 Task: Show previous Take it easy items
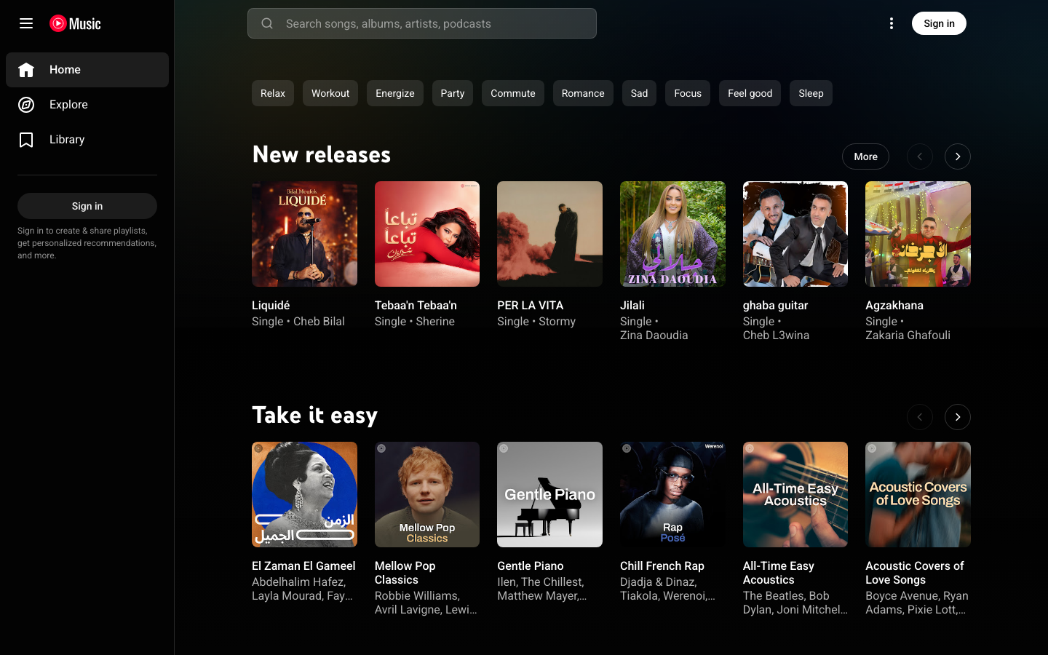pyautogui.click(x=920, y=417)
